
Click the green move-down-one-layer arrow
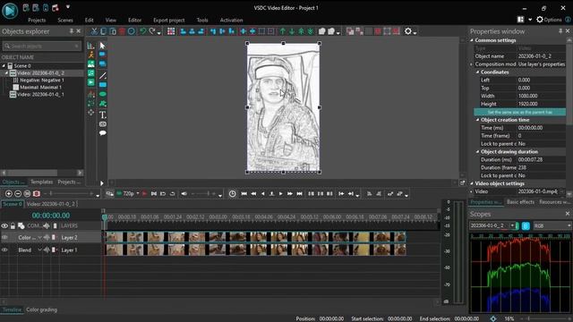pyautogui.click(x=292, y=31)
